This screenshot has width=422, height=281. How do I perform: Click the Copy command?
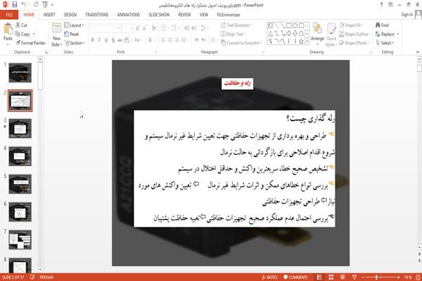(x=23, y=34)
